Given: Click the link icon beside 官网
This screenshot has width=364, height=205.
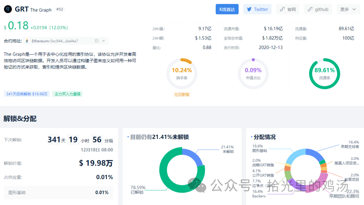Looking at the screenshot, I should click(282, 9).
